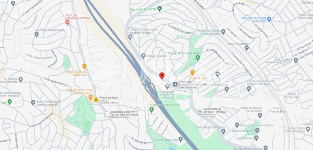Viewport: 313px width, 150px height.
Task: Open the Ecoponto Cônego José Salomon pin
Action: click(223, 32)
